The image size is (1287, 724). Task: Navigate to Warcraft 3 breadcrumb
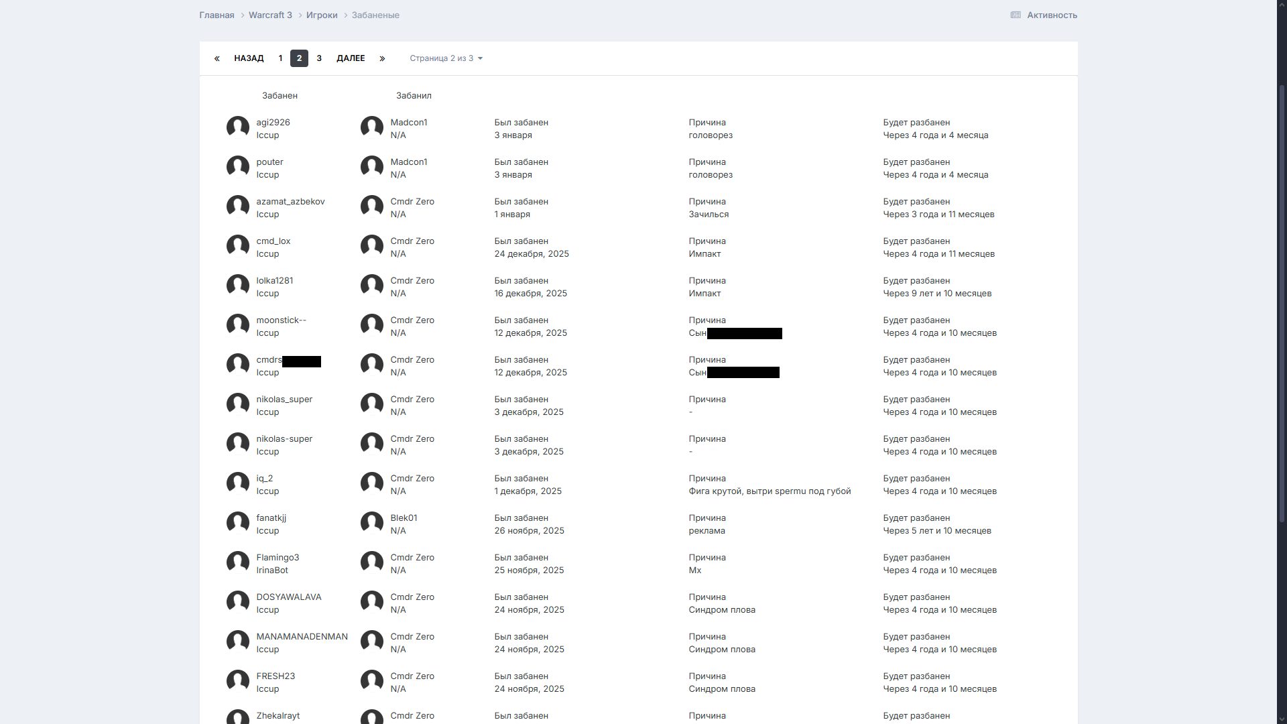270,15
